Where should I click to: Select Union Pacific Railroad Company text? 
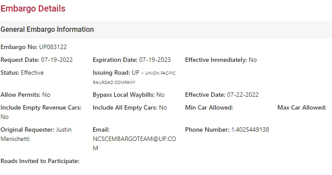pyautogui.click(x=134, y=78)
